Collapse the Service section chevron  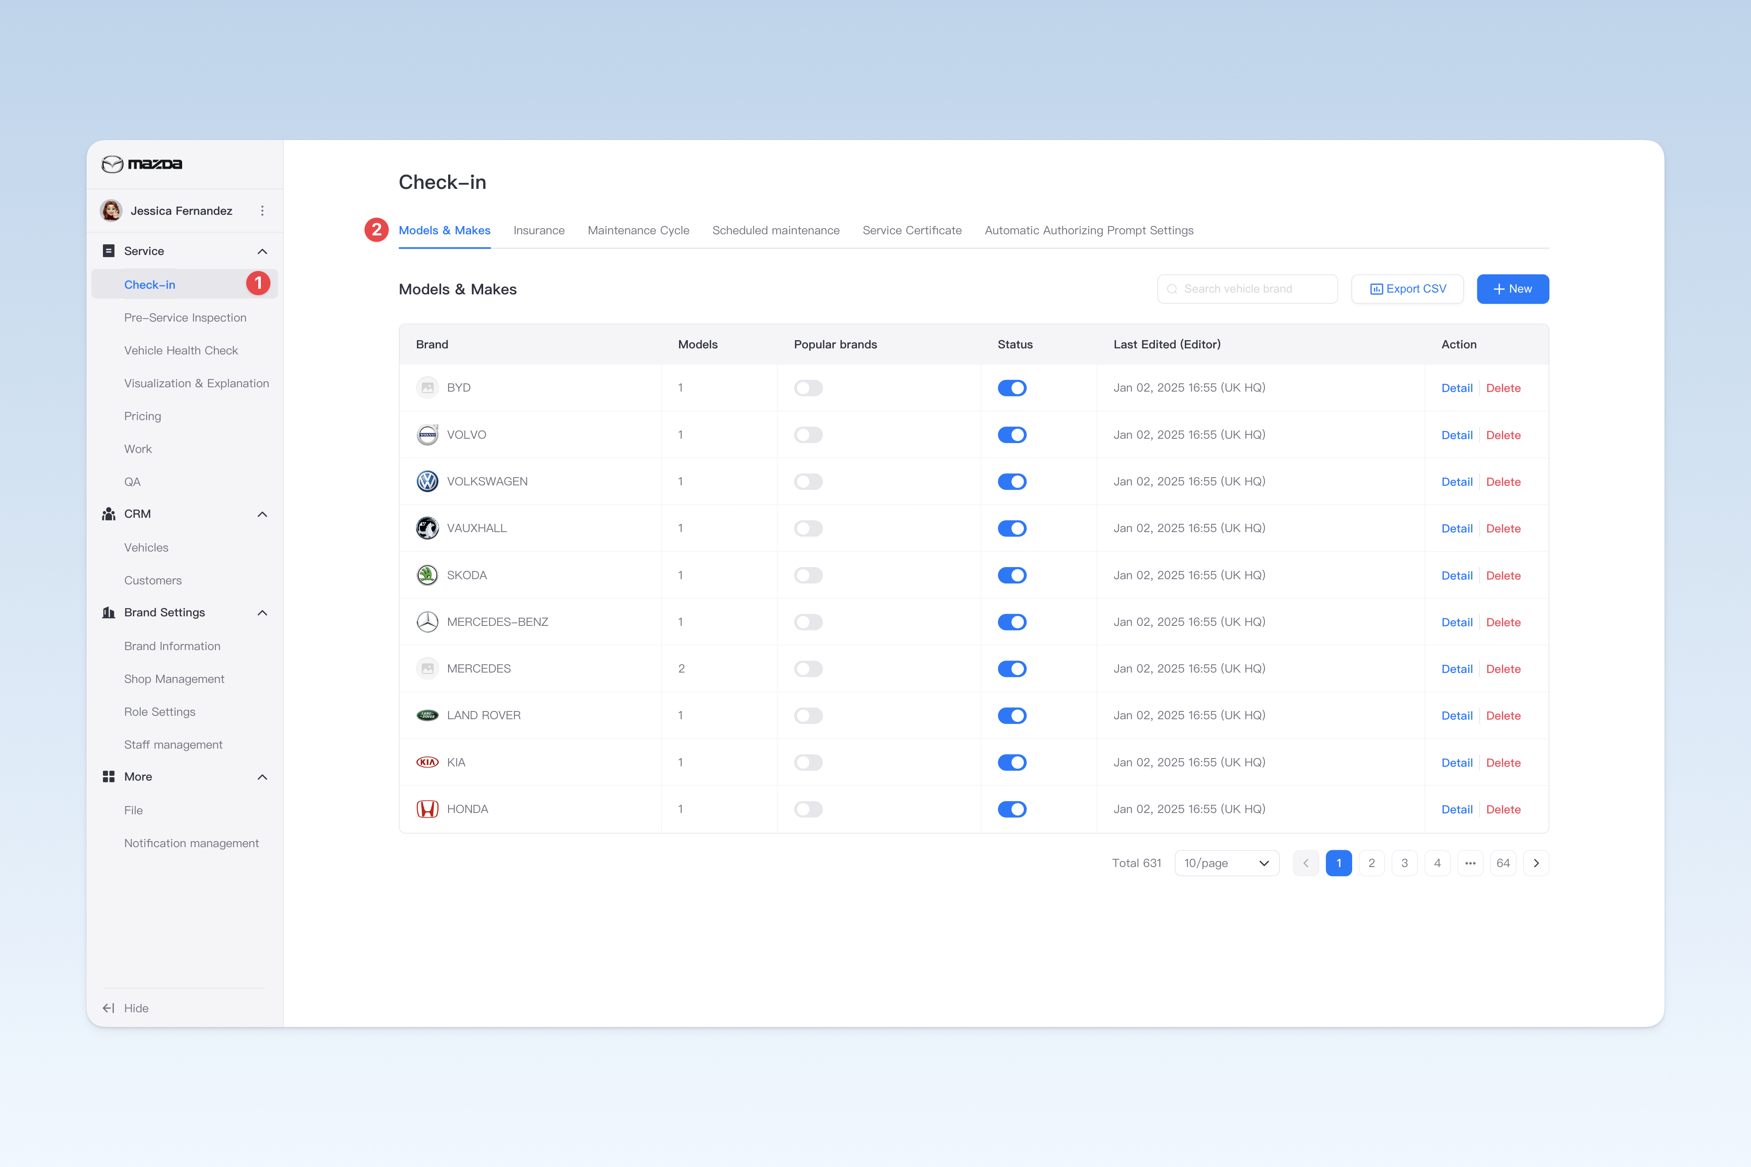tap(262, 252)
